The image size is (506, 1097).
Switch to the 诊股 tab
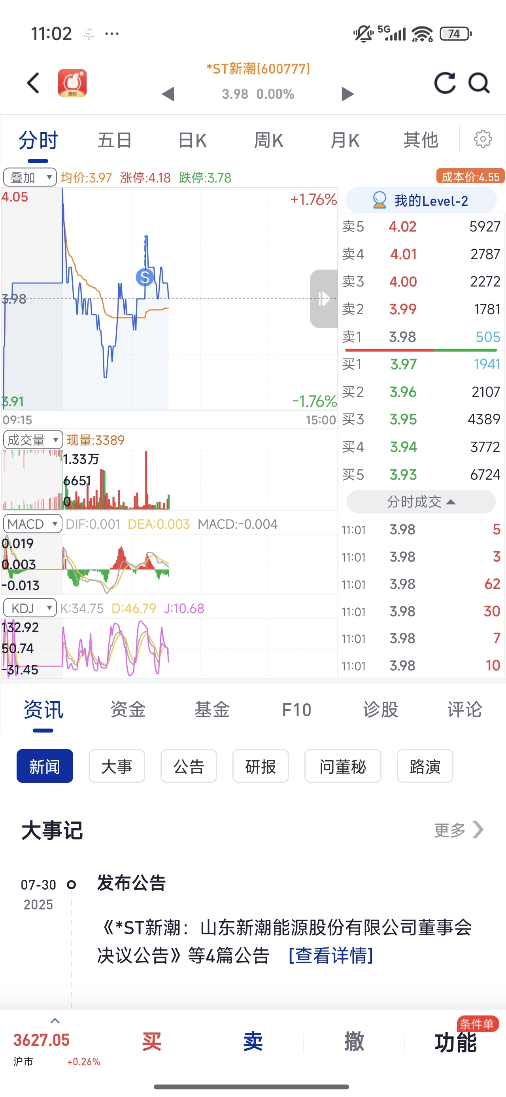point(380,710)
